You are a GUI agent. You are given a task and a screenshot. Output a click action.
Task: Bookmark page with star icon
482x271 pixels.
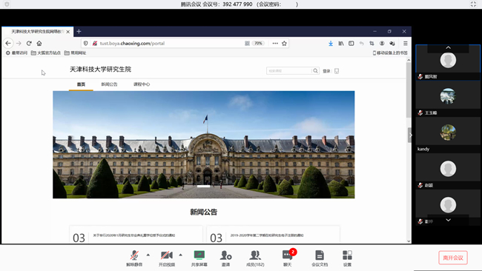284,43
